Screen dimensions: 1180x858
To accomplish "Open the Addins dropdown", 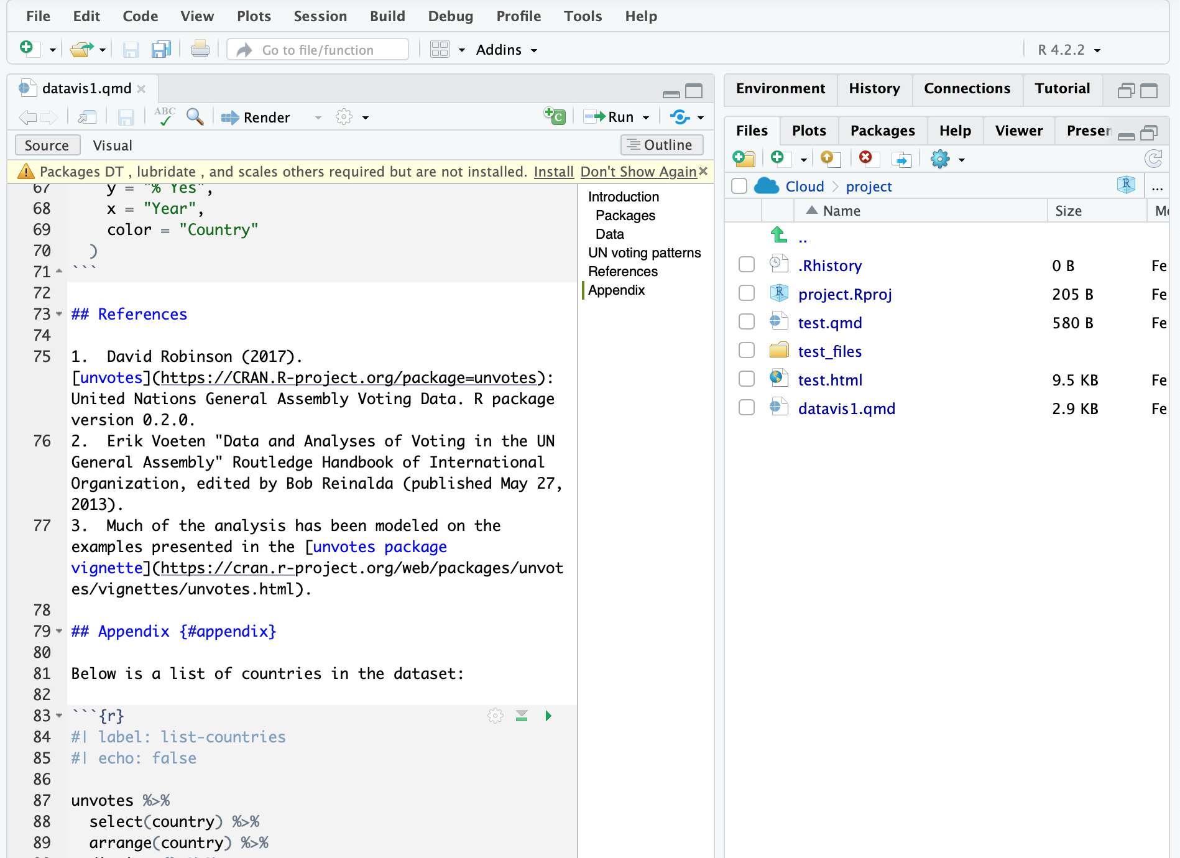I will [506, 50].
